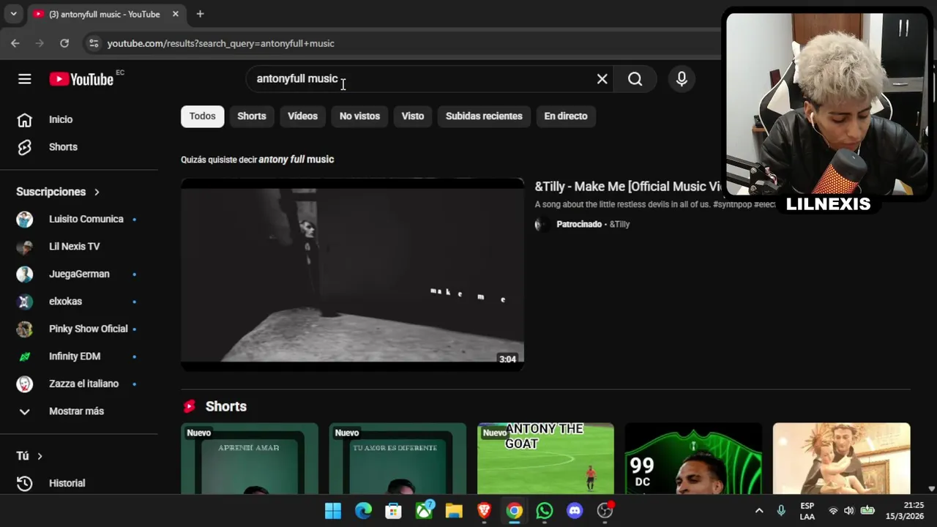
Task: Open Microsoft Edge from the taskbar
Action: pyautogui.click(x=363, y=511)
